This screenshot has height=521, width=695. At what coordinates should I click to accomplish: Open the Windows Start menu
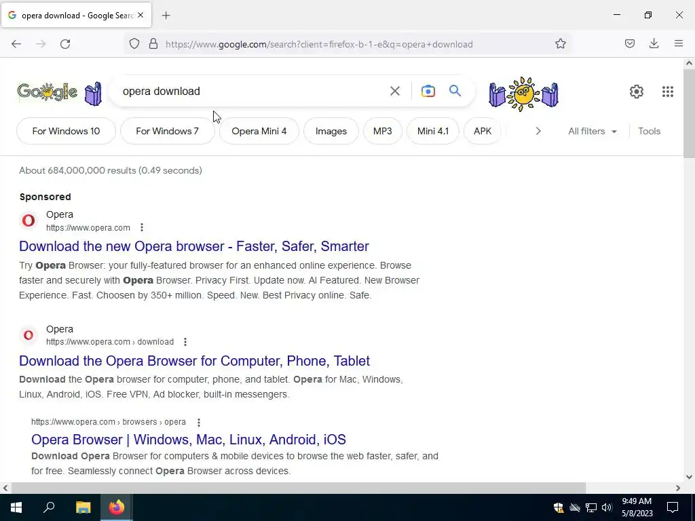pos(16,507)
